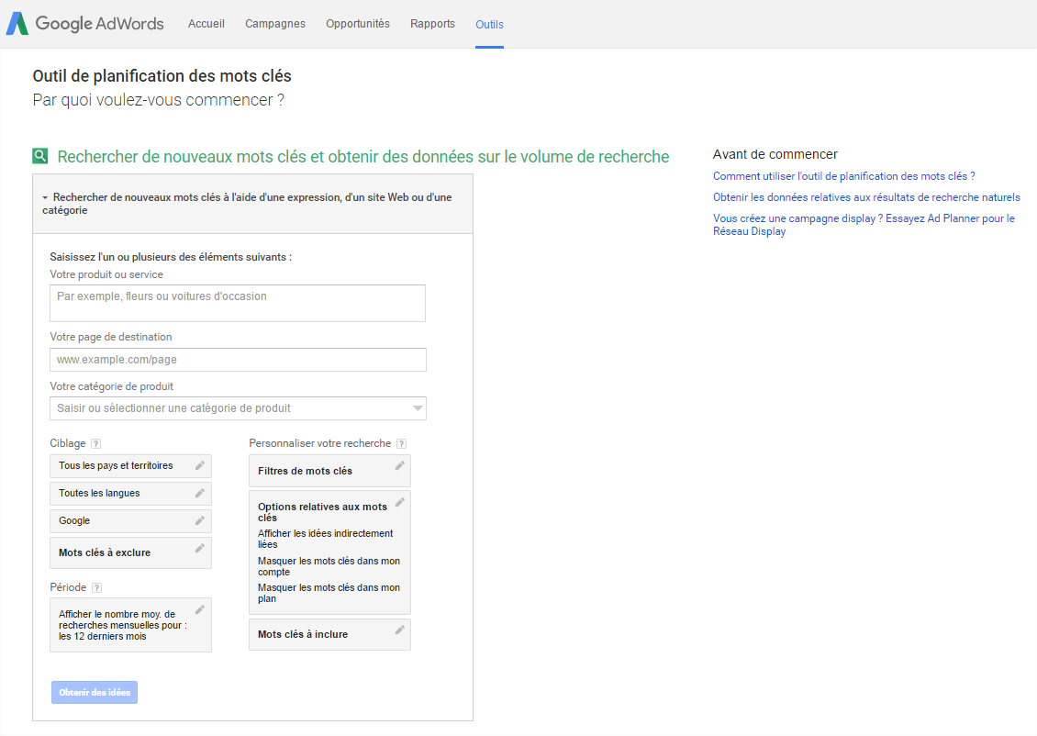The height and width of the screenshot is (736, 1037).
Task: Edit 'Options relatives aux mots clés' pencil icon
Action: 399,502
